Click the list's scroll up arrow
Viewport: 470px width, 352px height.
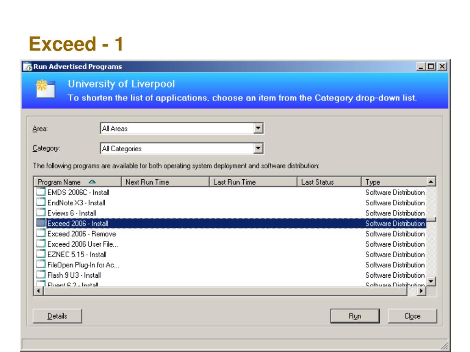(x=431, y=181)
